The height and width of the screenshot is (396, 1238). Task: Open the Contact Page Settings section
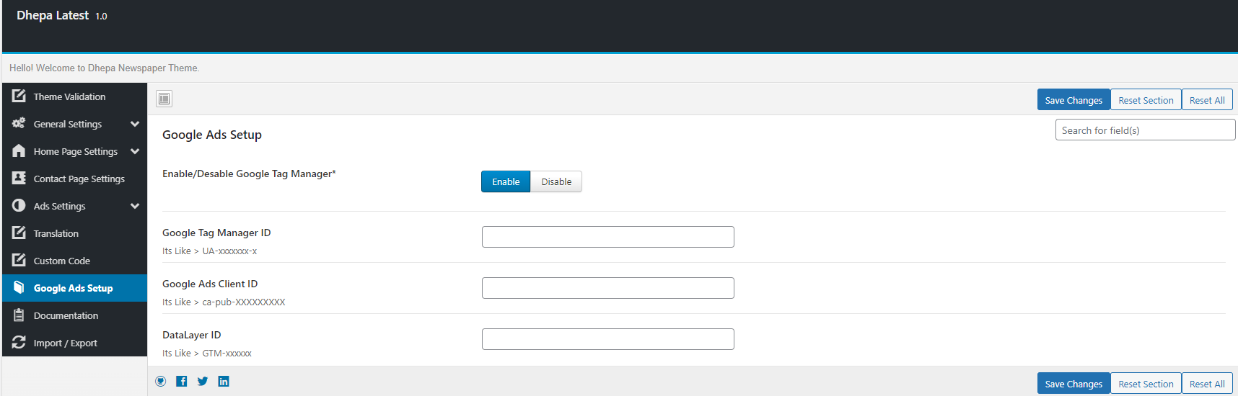[x=75, y=179]
